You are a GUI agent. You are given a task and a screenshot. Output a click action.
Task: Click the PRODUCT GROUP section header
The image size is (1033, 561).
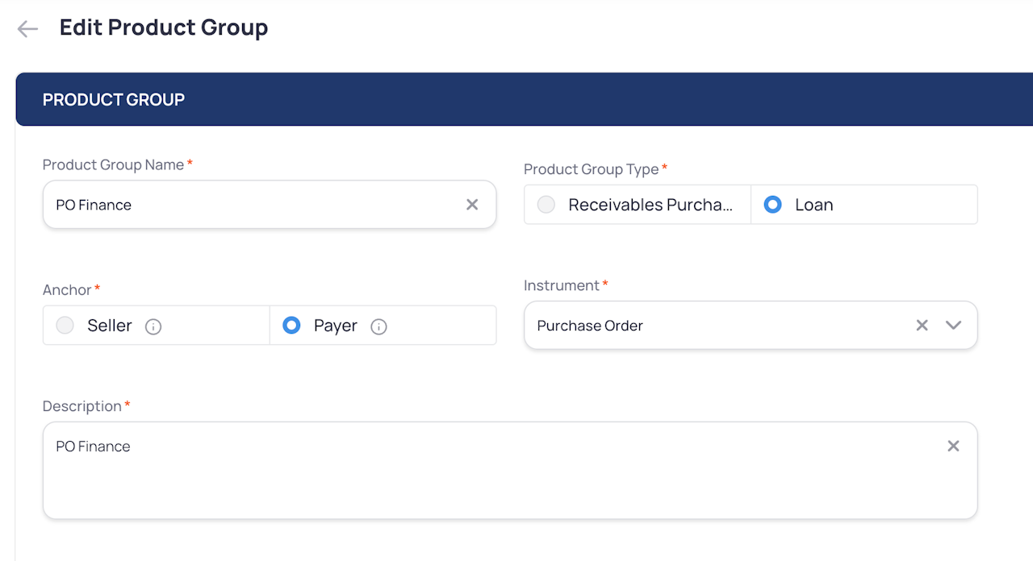[114, 100]
